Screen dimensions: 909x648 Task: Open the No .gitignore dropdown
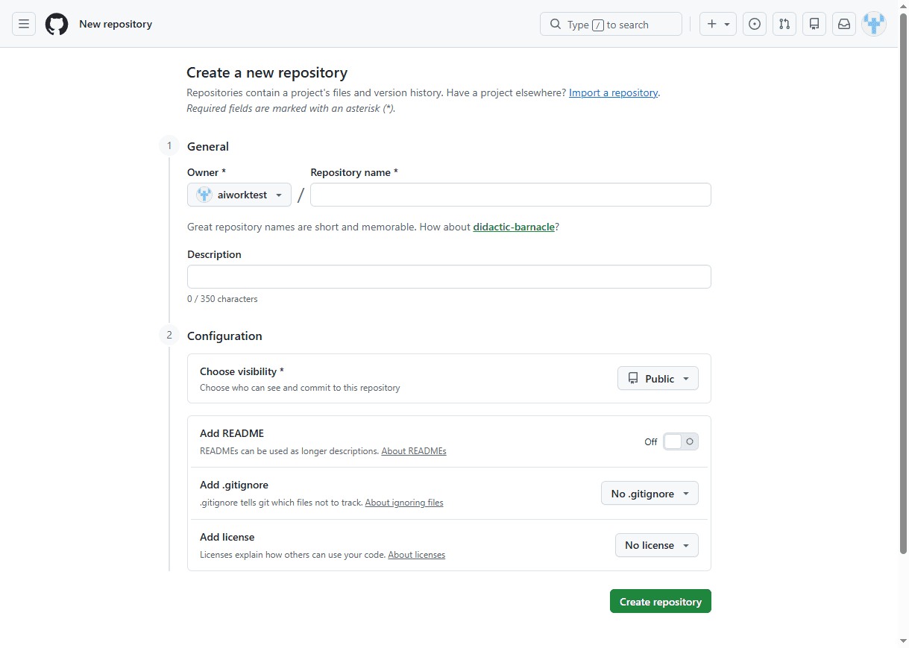(649, 494)
